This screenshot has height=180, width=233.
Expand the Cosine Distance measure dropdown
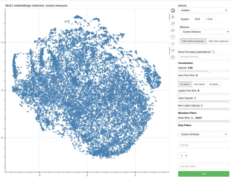pyautogui.click(x=205, y=32)
